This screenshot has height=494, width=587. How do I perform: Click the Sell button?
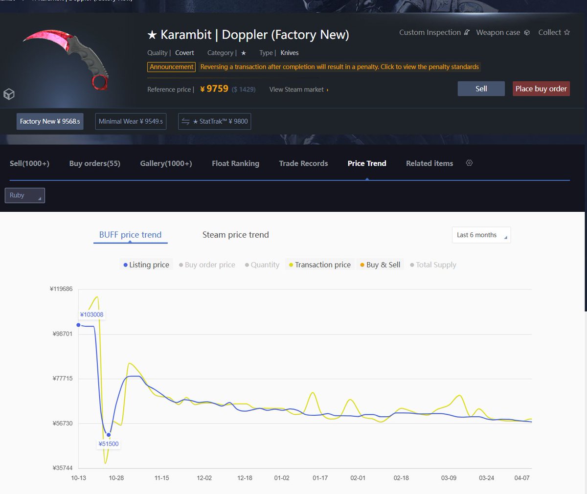click(x=481, y=89)
